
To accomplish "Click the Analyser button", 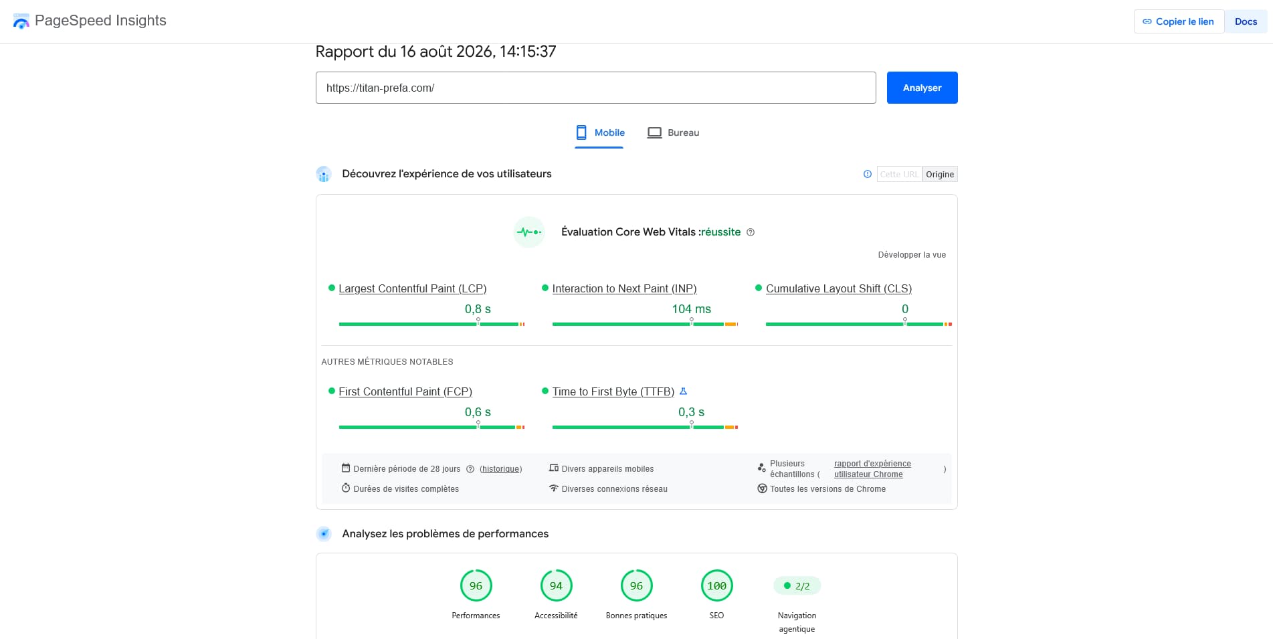I will pos(922,88).
